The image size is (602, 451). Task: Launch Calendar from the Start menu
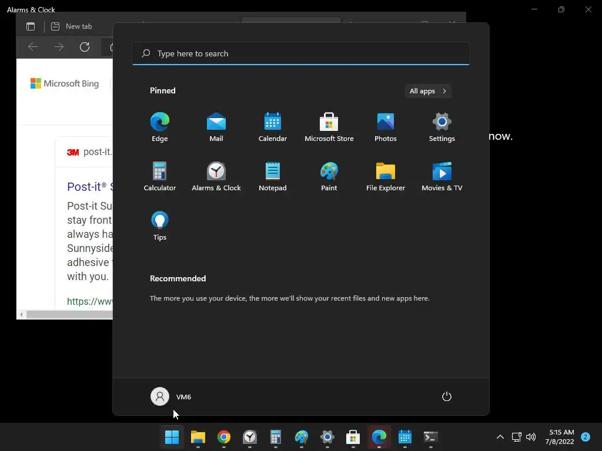coord(273,127)
